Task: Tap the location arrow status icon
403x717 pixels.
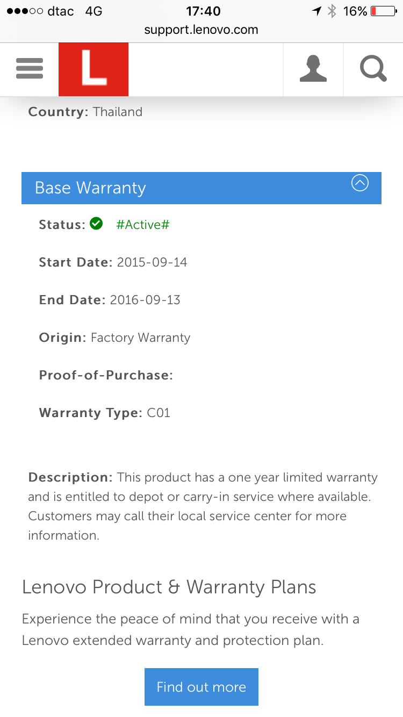Action: [316, 11]
